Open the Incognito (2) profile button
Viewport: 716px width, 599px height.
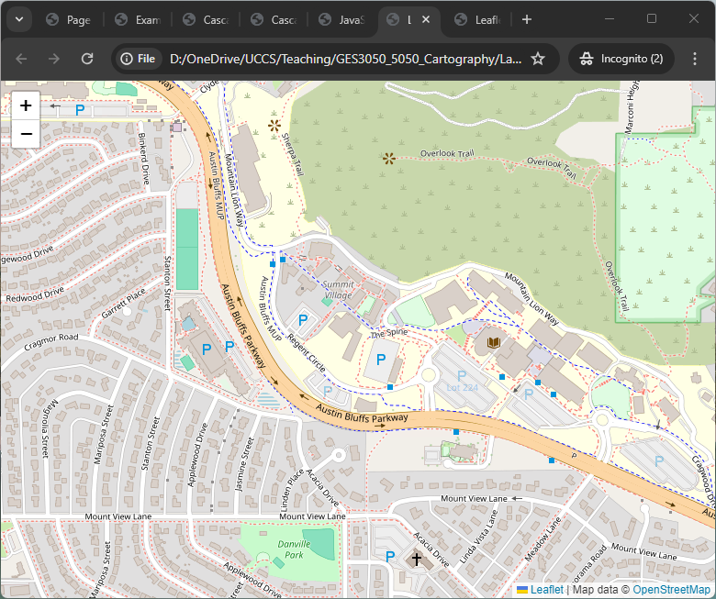(x=621, y=59)
